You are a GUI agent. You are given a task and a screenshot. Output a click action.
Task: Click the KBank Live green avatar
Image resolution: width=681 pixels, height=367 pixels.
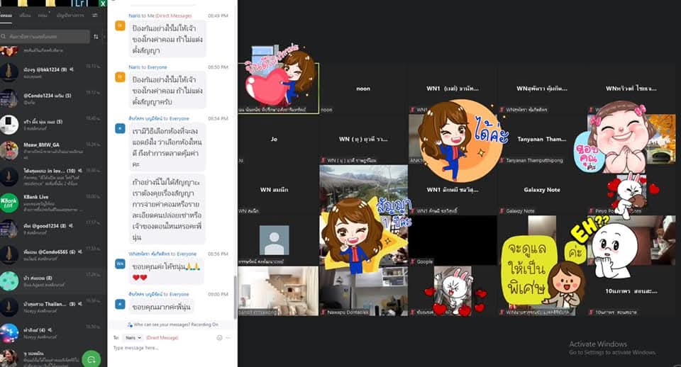pos(9,202)
